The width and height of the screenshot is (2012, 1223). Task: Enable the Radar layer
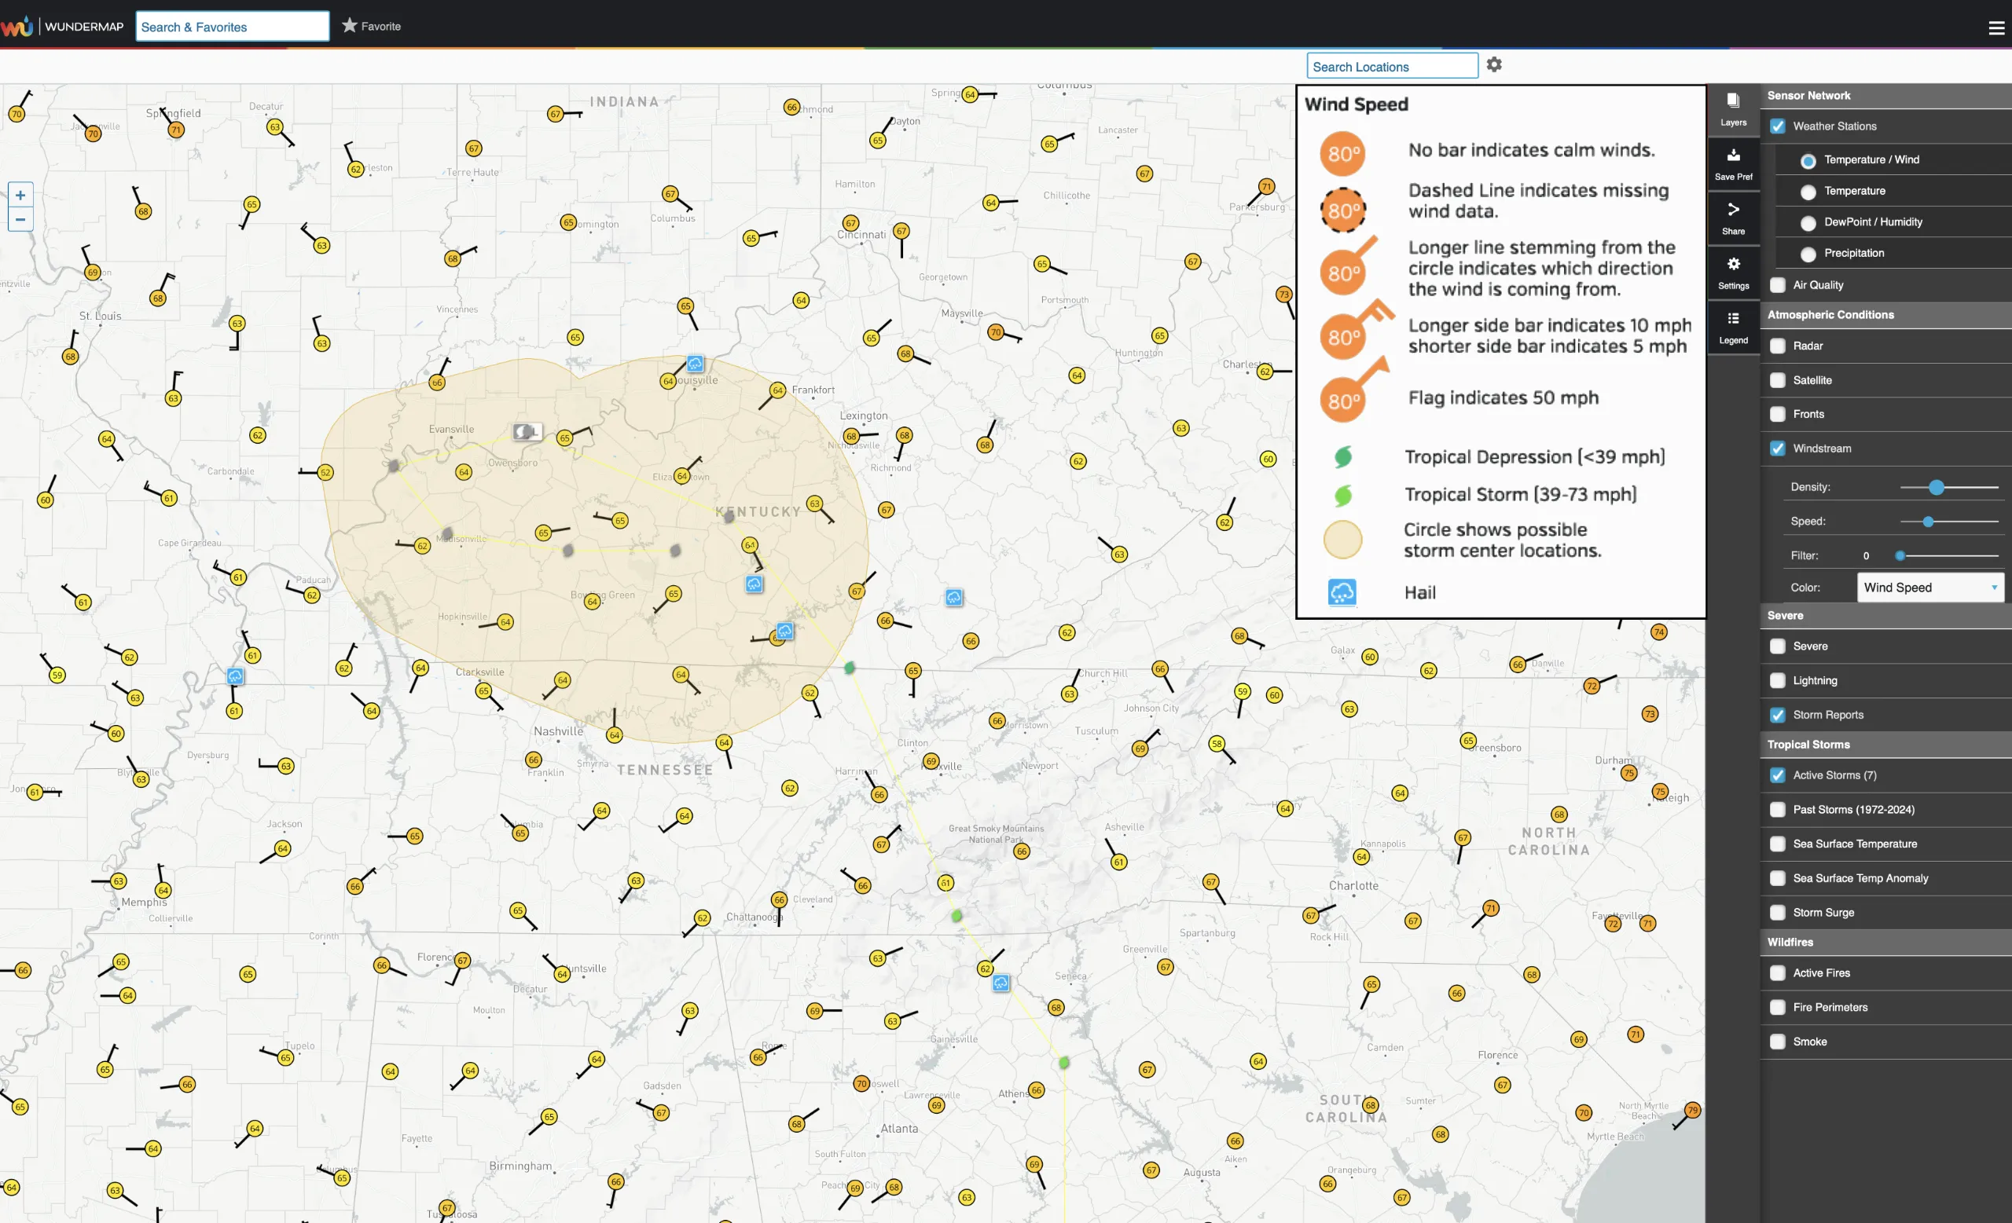[1779, 346]
